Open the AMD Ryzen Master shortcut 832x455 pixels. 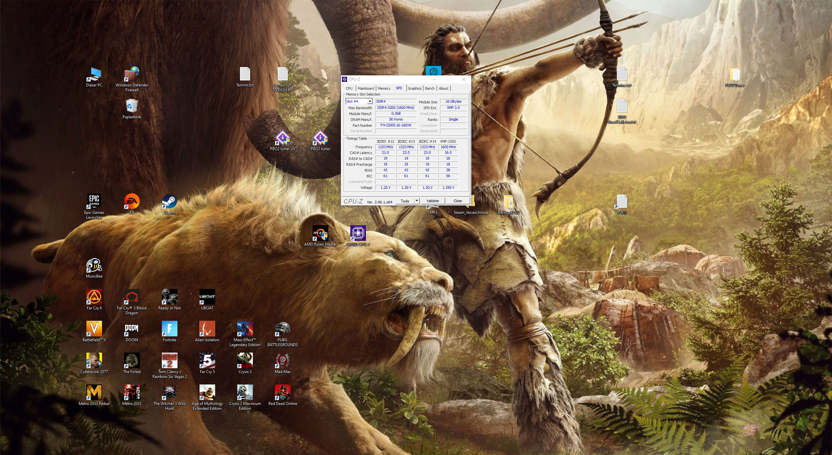click(x=320, y=233)
